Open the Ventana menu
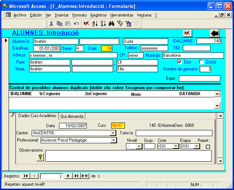The image size is (234, 190). [x=144, y=15]
